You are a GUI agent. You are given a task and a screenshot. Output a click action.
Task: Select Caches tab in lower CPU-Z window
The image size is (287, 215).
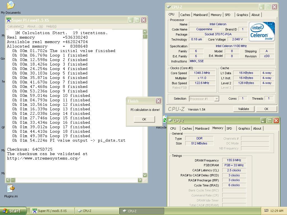pos(187,128)
